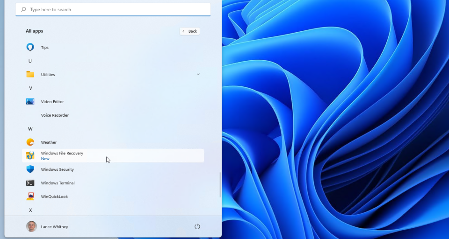Launch WinQuickLook via its icon
The height and width of the screenshot is (239, 449).
[x=30, y=197]
